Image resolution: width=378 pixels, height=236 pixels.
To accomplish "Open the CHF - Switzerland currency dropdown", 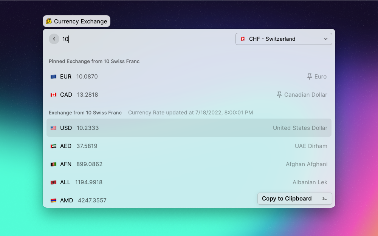I will click(x=284, y=39).
